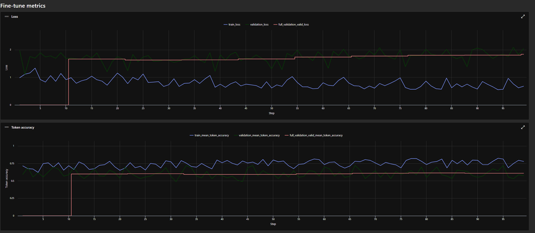Toggle train_mean_token_accuracy legend entry
The height and width of the screenshot is (233, 535).
pos(209,135)
